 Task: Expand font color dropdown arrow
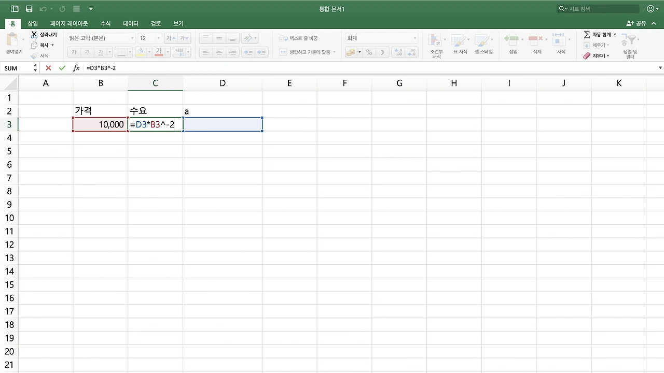(x=168, y=52)
